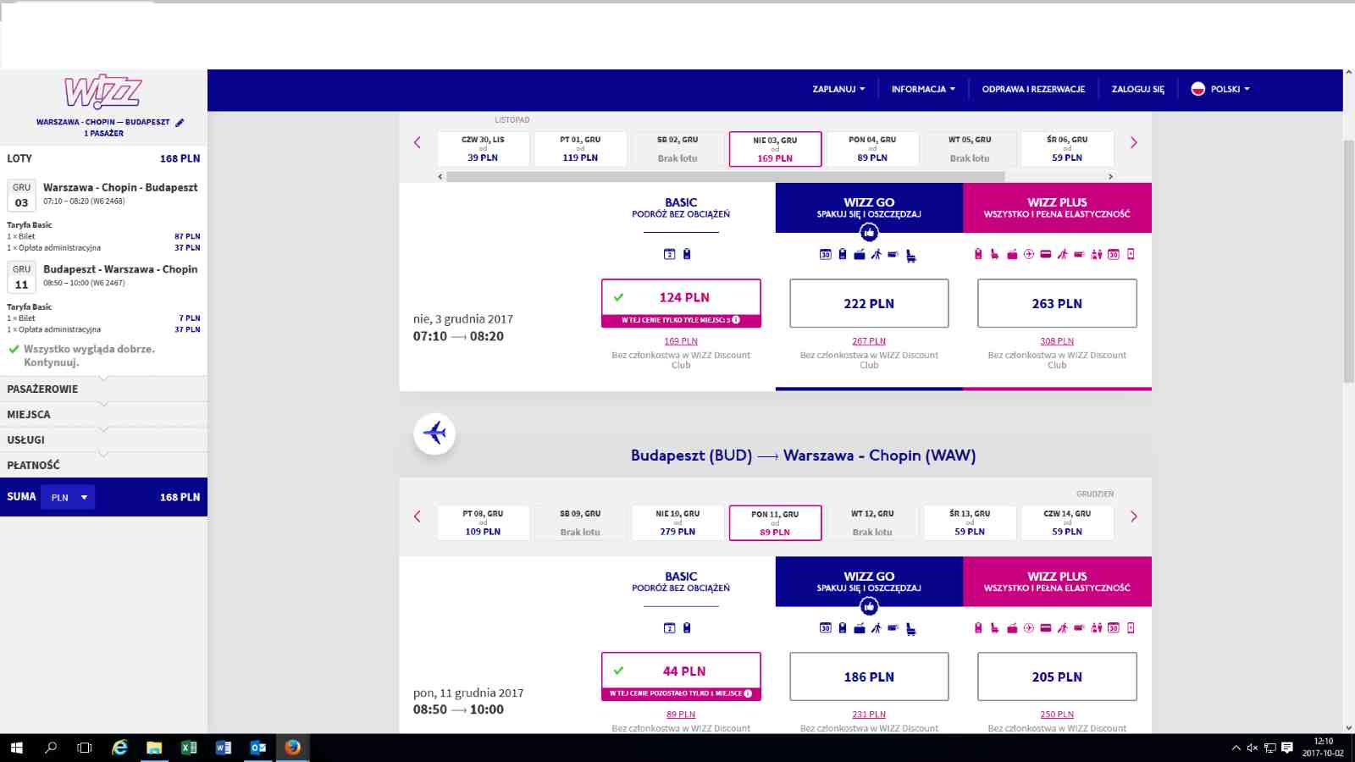Open Outlook from the taskbar
The width and height of the screenshot is (1355, 762).
(x=258, y=748)
